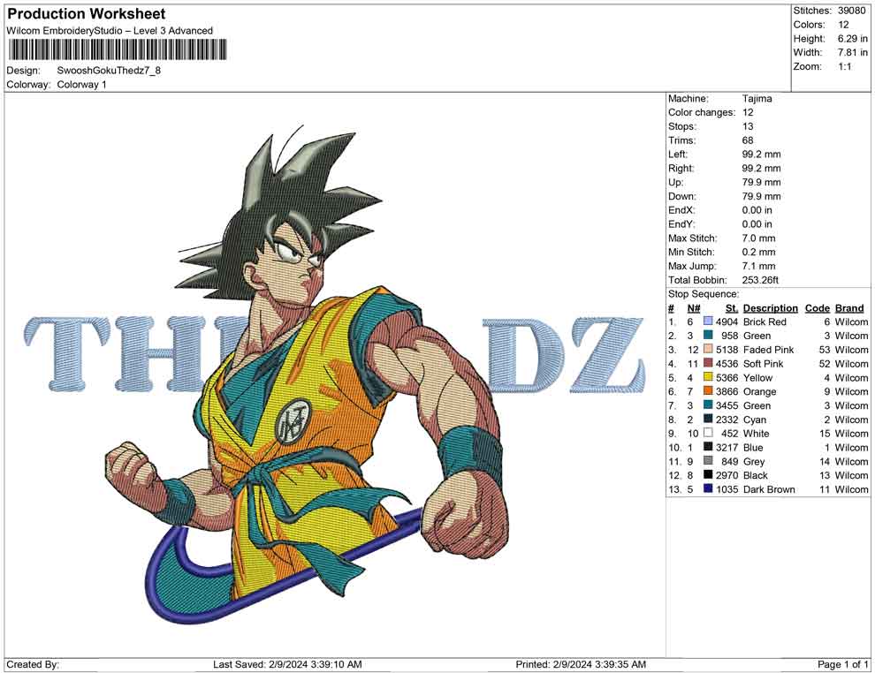Viewport: 875px width, 673px height.
Task: Click the Dark Brown 1035 color swatch
Action: point(708,488)
